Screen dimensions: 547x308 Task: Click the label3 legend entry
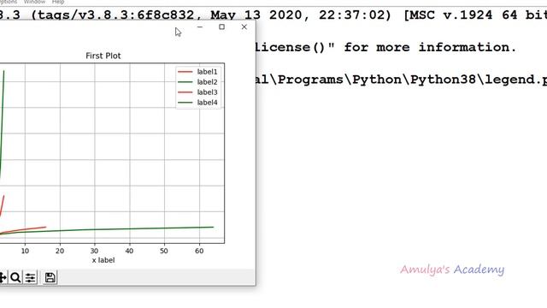coord(207,92)
